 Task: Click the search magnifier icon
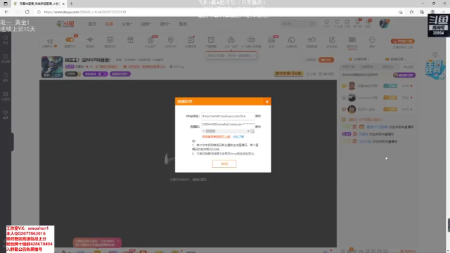[312, 24]
